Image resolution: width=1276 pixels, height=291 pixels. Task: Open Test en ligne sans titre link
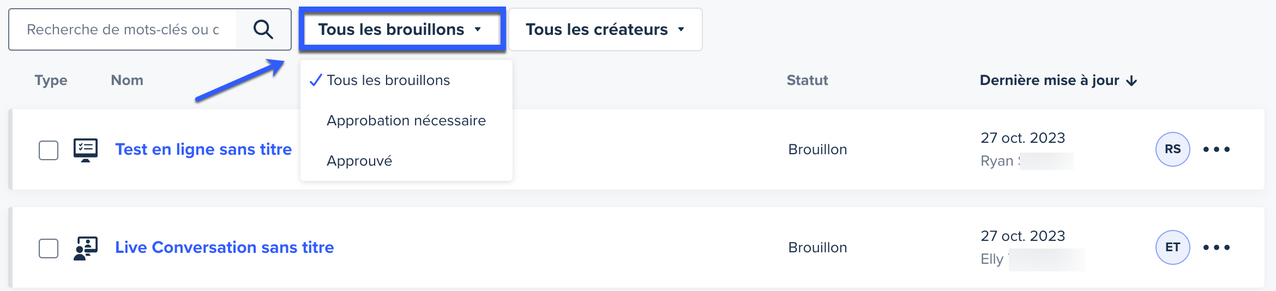(x=203, y=149)
